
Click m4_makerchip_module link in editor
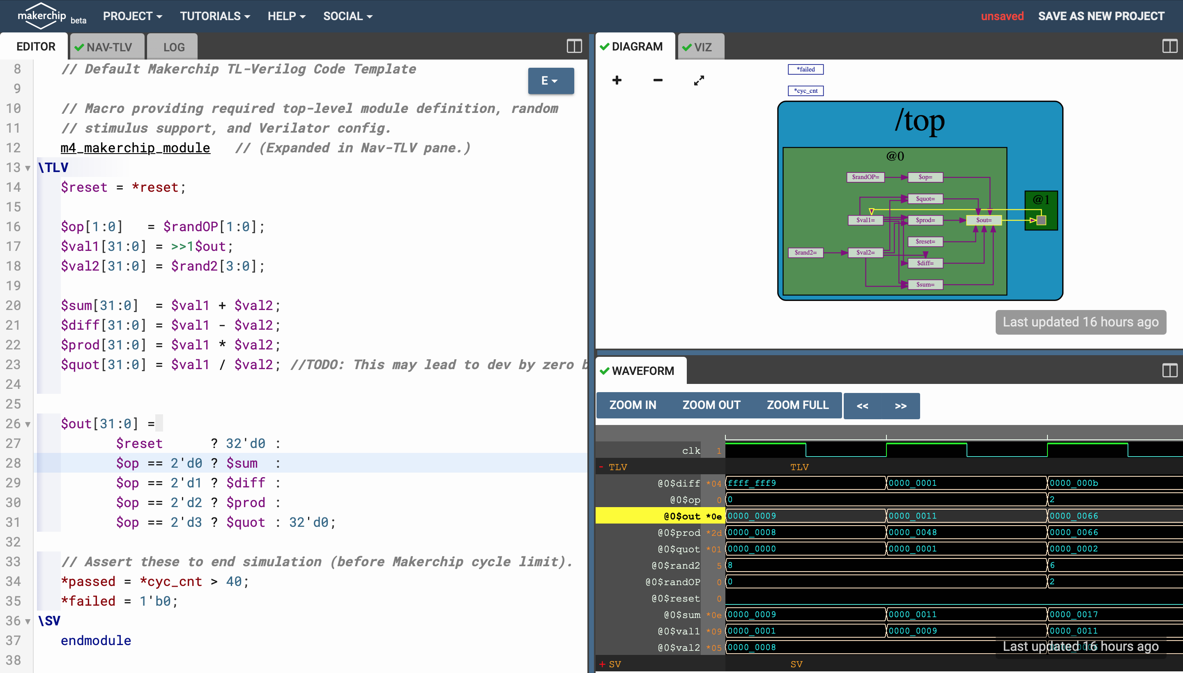136,148
